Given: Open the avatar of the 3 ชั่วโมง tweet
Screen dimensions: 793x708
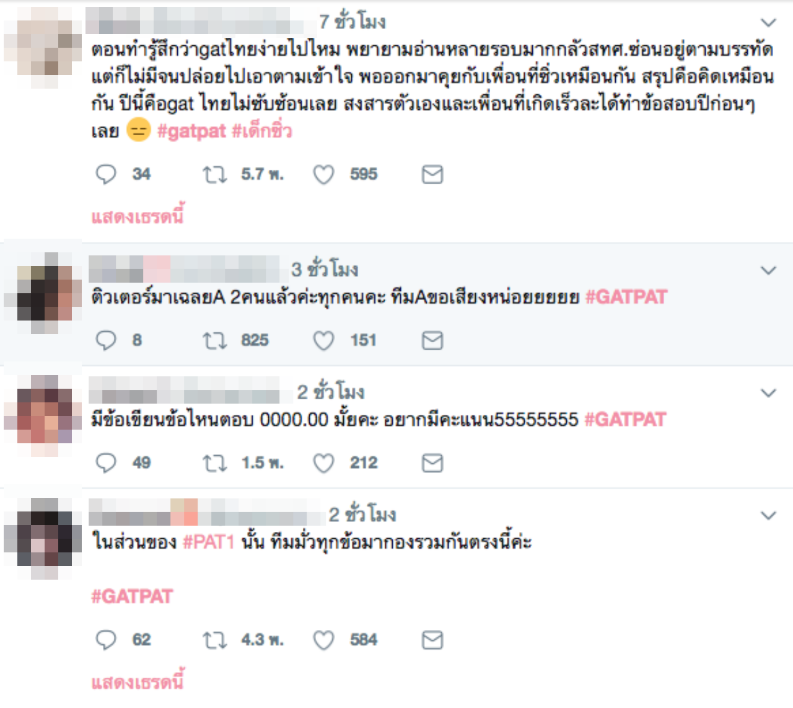Looking at the screenshot, I should tap(43, 293).
